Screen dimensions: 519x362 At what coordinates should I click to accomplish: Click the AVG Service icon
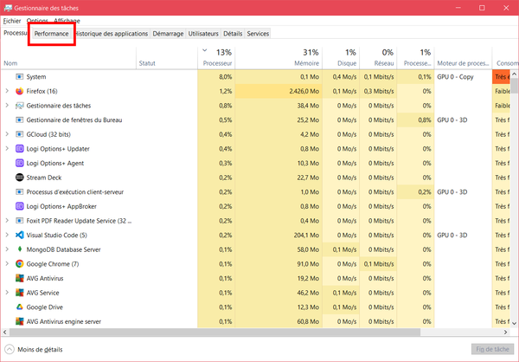point(20,293)
